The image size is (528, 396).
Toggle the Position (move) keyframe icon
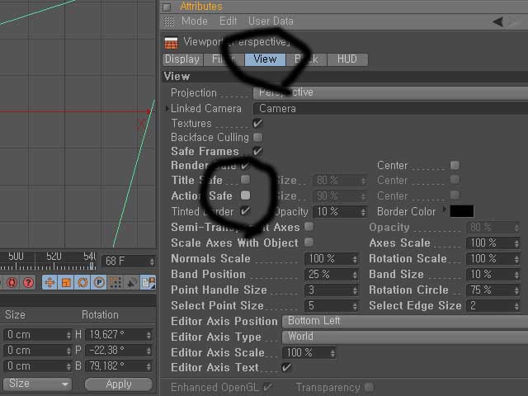point(49,282)
